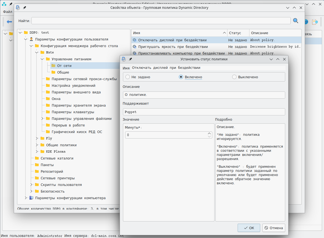The height and width of the screenshot is (238, 324).
Task: Choose the "Выключено" radio button
Action: point(234,77)
